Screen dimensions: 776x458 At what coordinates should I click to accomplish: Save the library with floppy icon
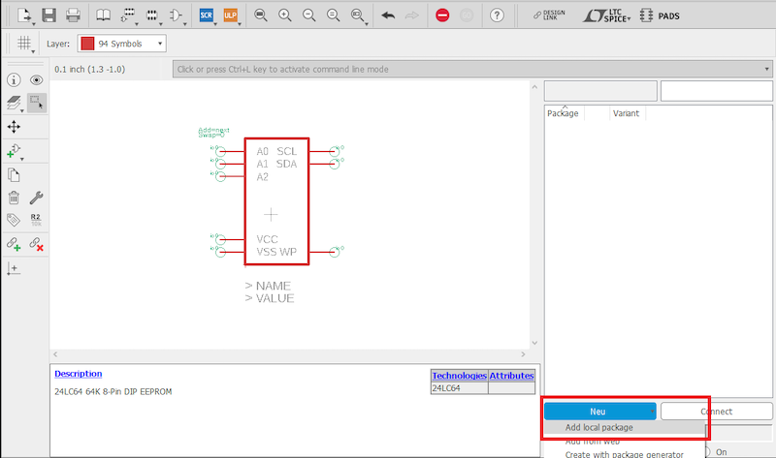[48, 15]
